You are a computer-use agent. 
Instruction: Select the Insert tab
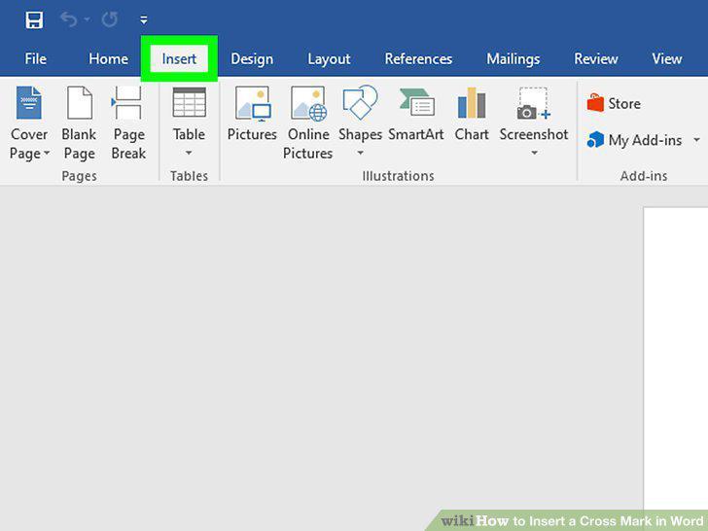click(179, 58)
